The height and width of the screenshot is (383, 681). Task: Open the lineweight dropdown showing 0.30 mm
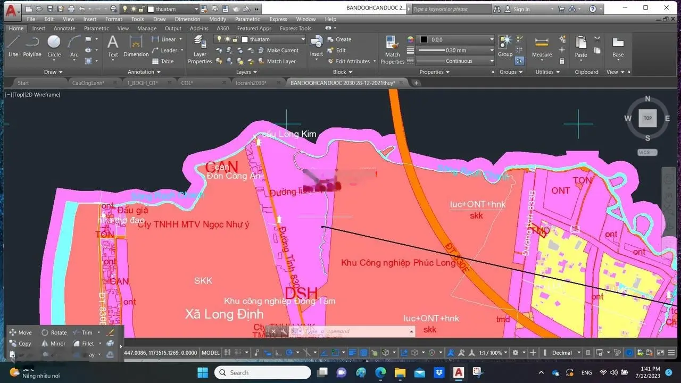491,50
